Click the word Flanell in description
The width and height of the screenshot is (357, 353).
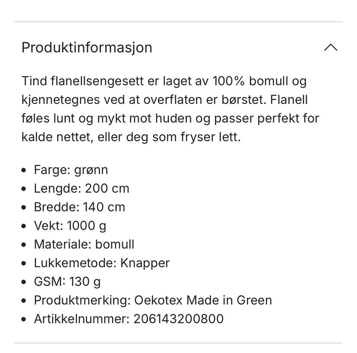(x=289, y=100)
